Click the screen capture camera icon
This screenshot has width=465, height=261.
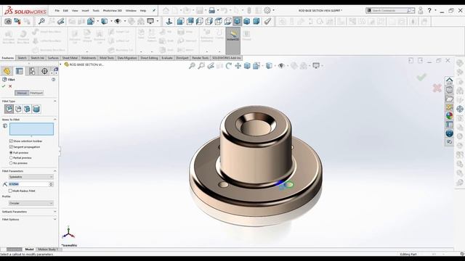coord(8,21)
